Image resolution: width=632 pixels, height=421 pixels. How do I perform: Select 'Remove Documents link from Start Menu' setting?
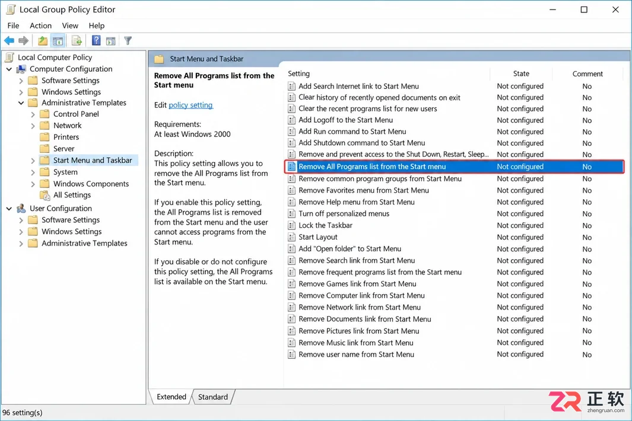(x=365, y=319)
